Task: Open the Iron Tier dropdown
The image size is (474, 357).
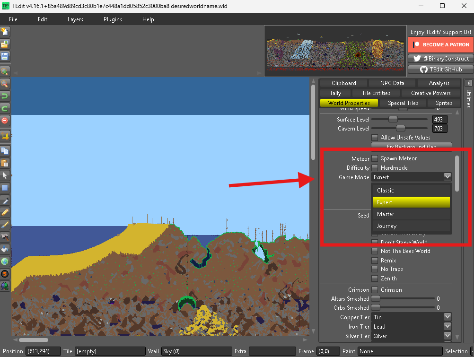Action: pos(448,326)
